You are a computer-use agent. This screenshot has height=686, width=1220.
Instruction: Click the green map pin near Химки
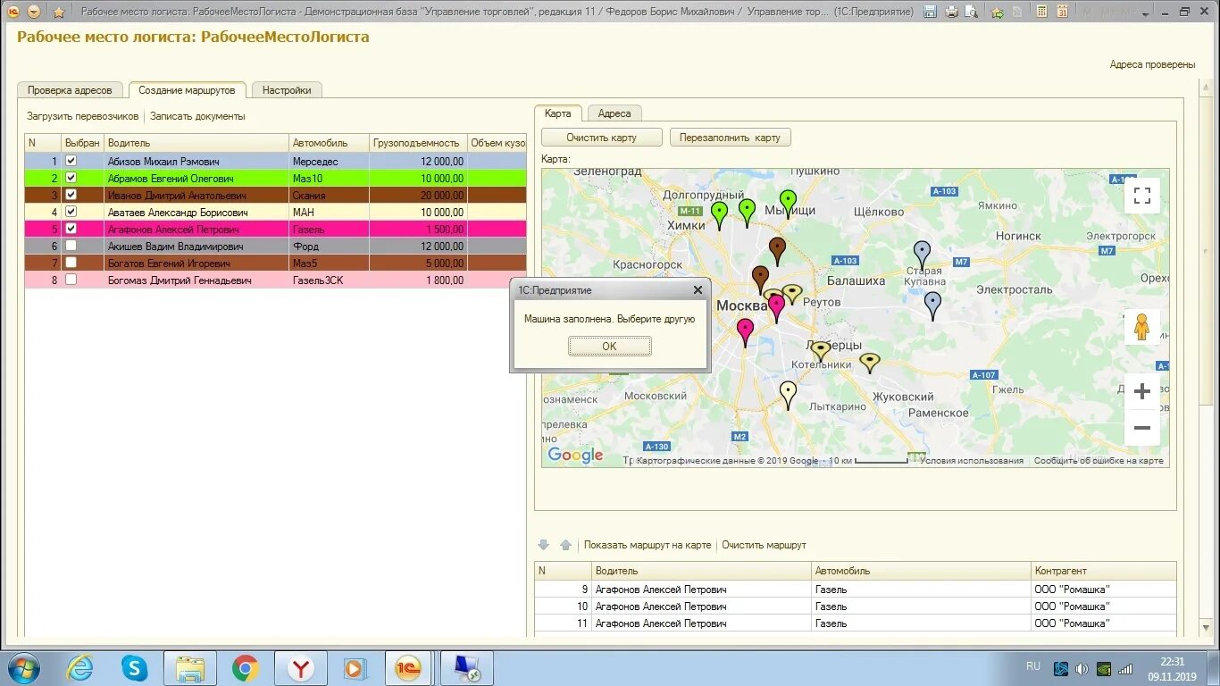click(719, 215)
